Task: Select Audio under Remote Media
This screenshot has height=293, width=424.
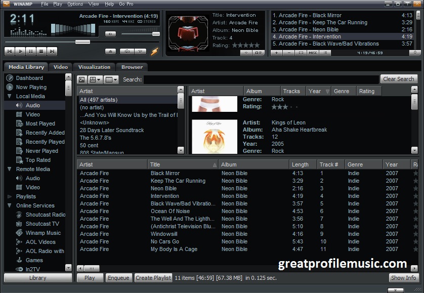Action: [x=32, y=178]
